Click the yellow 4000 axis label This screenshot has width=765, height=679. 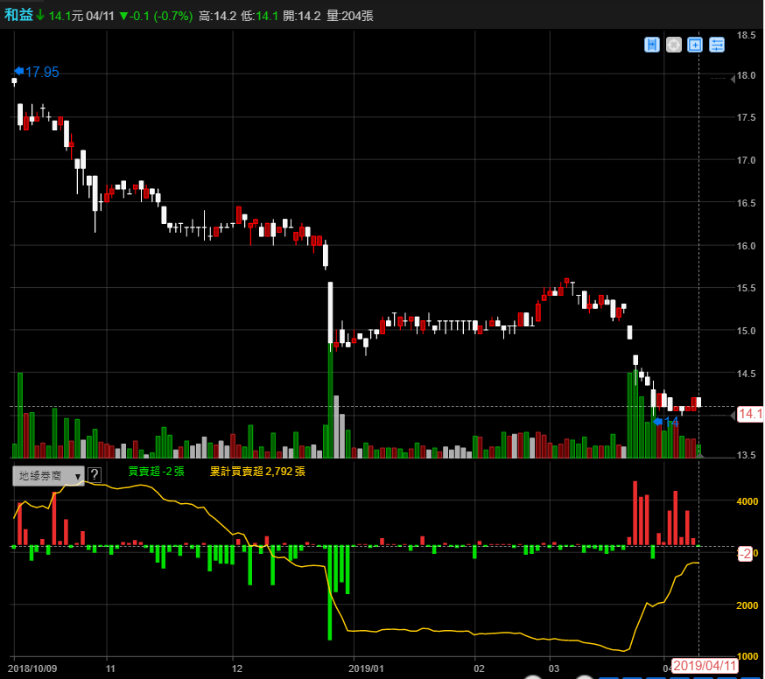click(745, 502)
